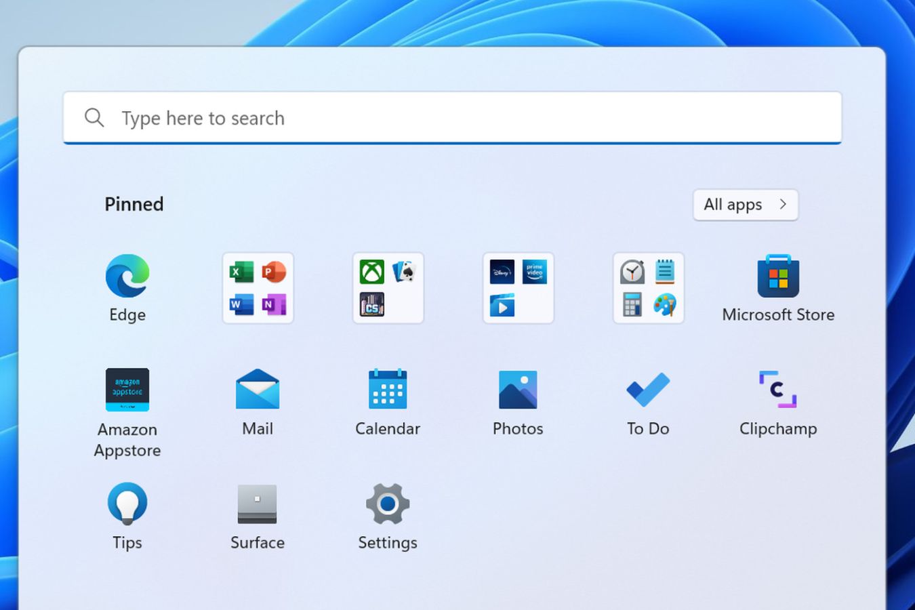Launch Microsoft To Do
The height and width of the screenshot is (610, 915).
click(x=648, y=390)
